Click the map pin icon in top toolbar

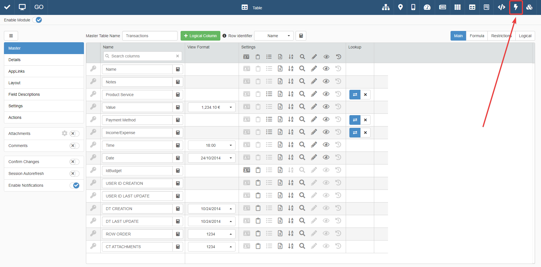tap(400, 7)
